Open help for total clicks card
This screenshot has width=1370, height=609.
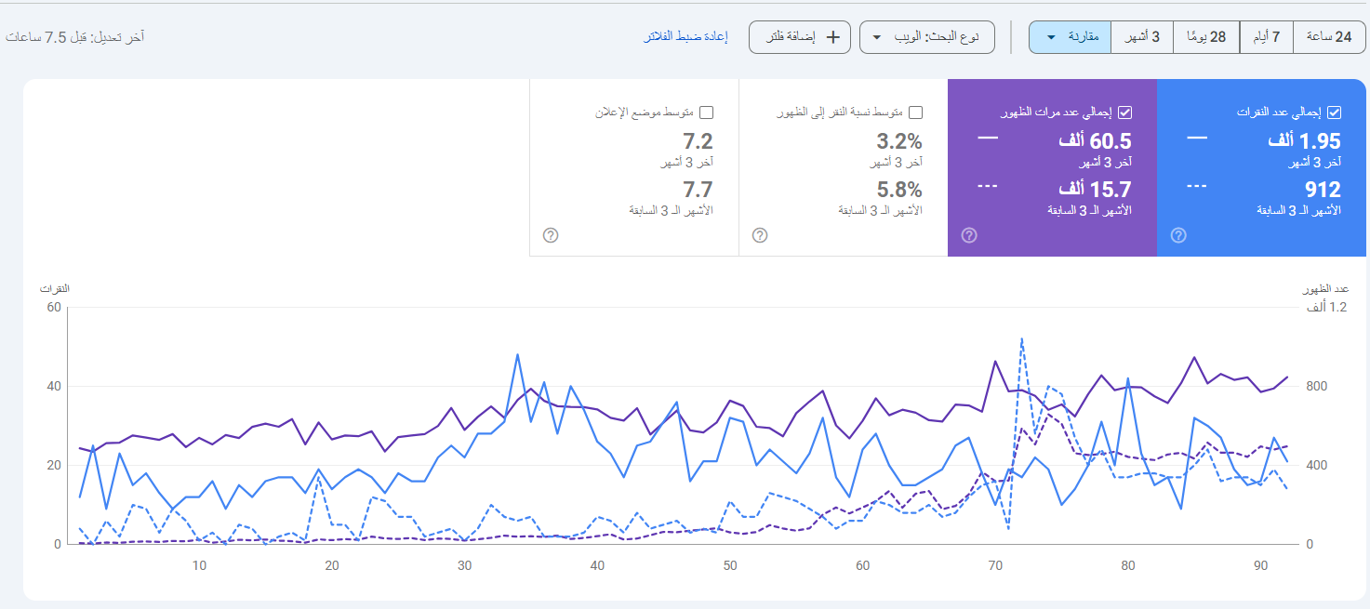tap(1178, 235)
